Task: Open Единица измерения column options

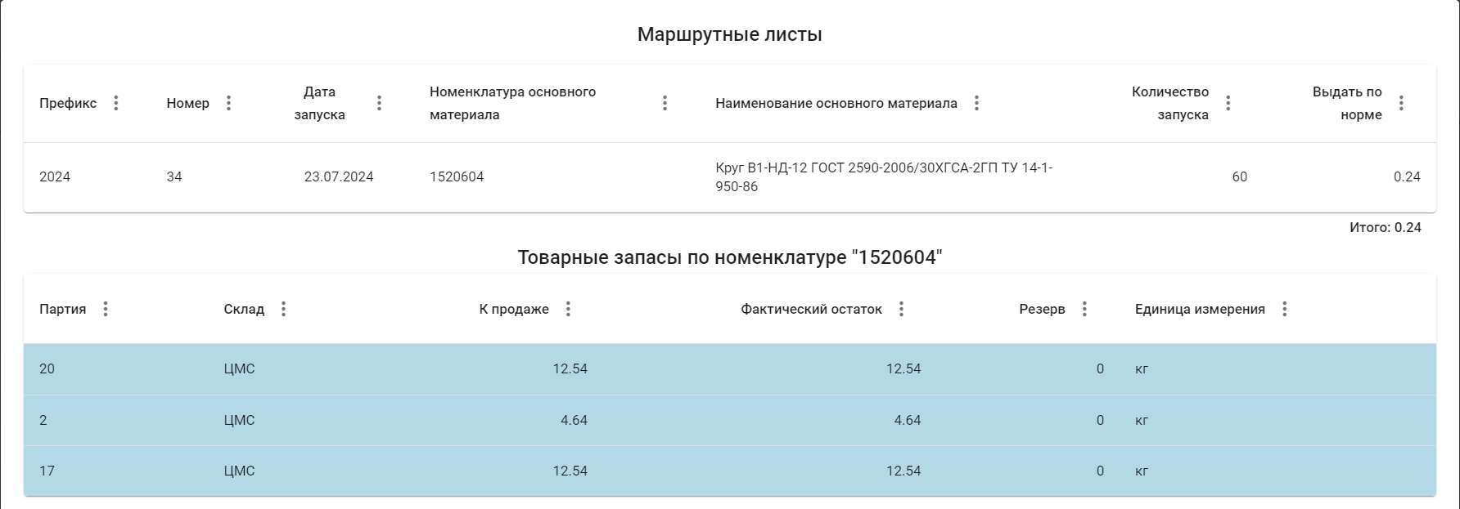Action: pos(1284,309)
